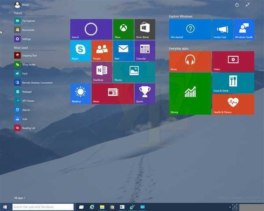The height and width of the screenshot is (211, 264).
Task: Open Remote Desktop Connection
Action: click(33, 83)
